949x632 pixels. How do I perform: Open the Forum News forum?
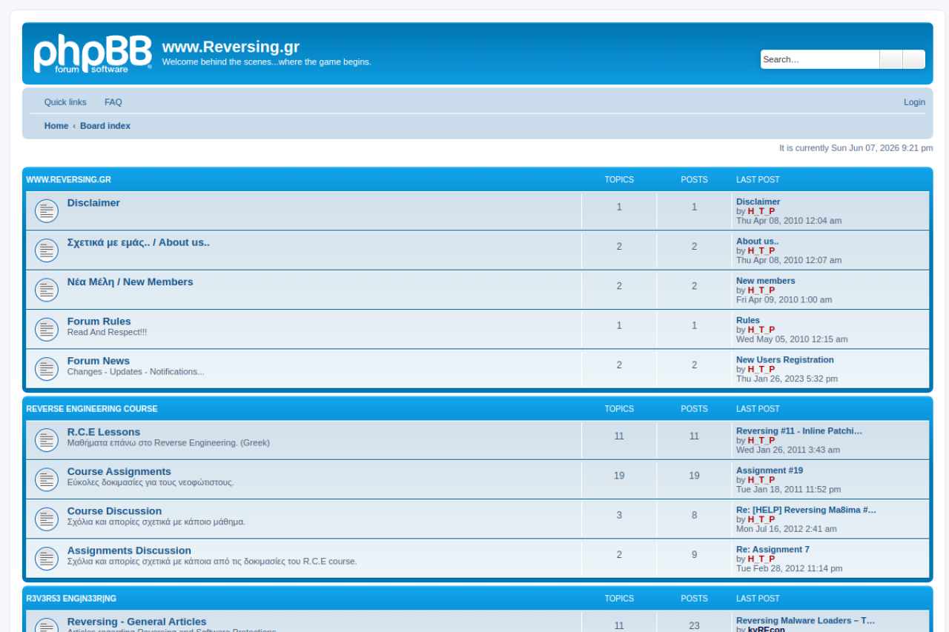(99, 361)
